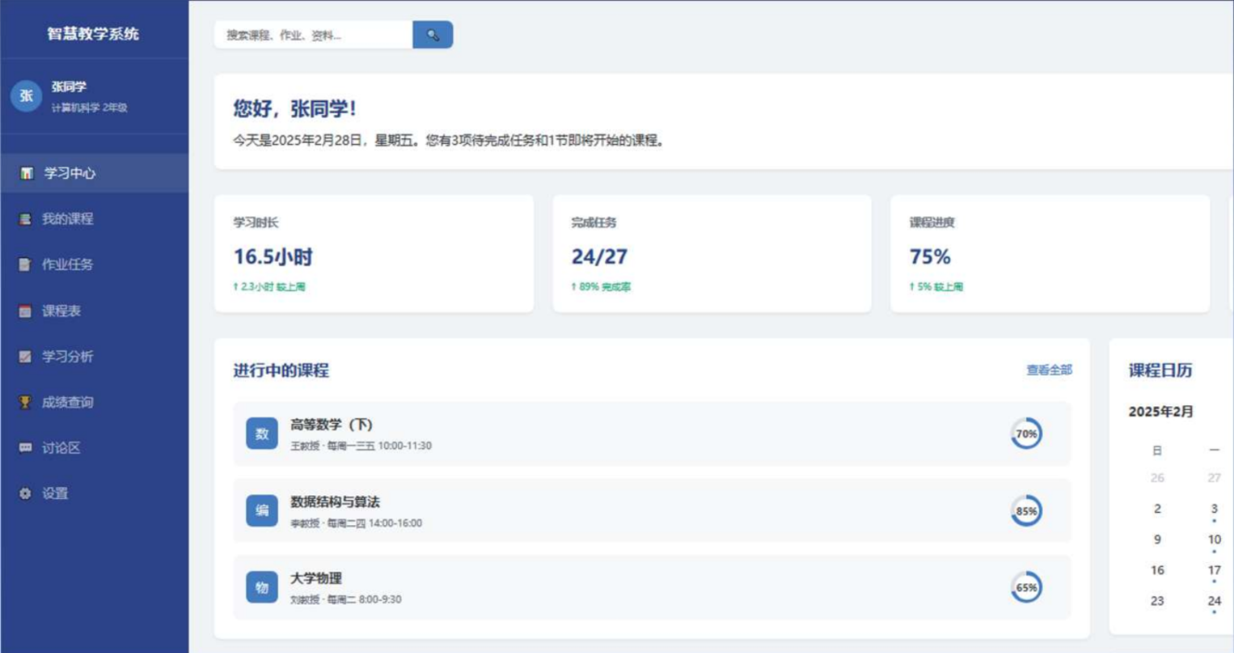Click the 讨论区 chat bubble icon
The height and width of the screenshot is (653, 1234).
25,448
